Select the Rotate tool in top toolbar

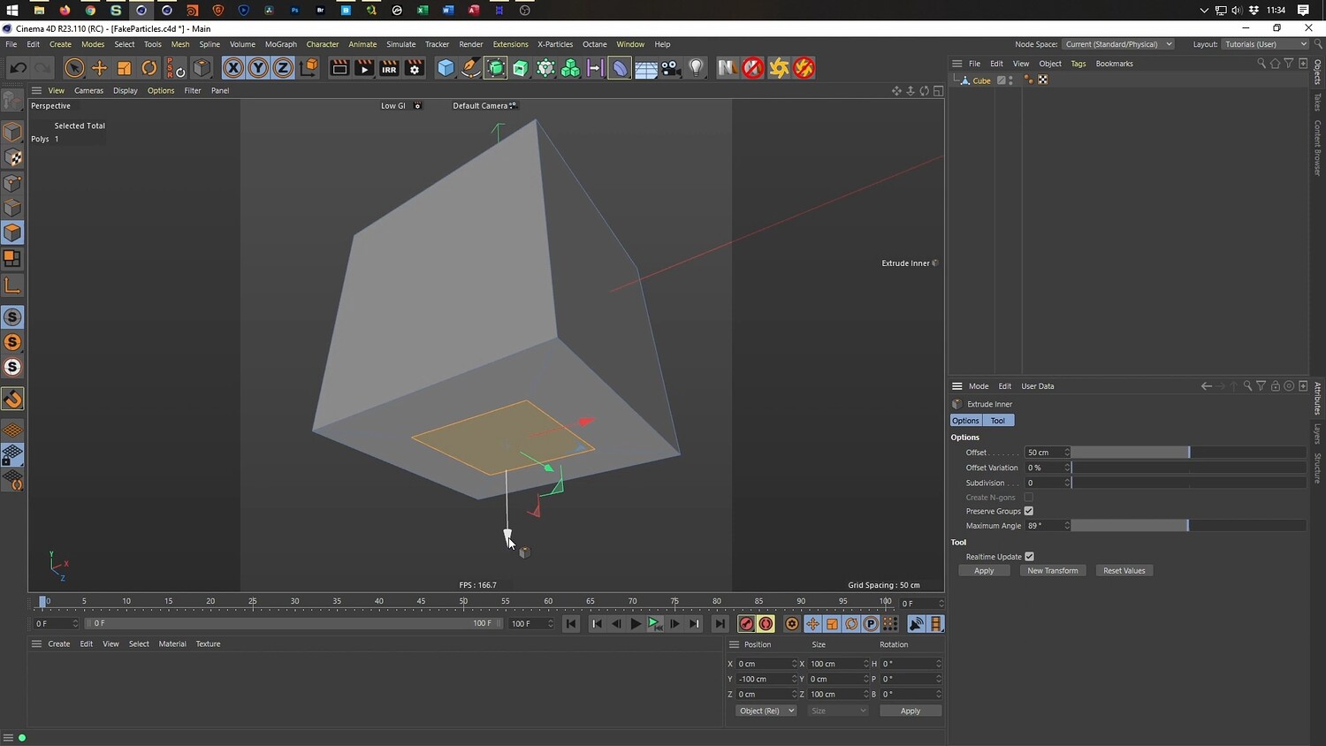coord(149,68)
